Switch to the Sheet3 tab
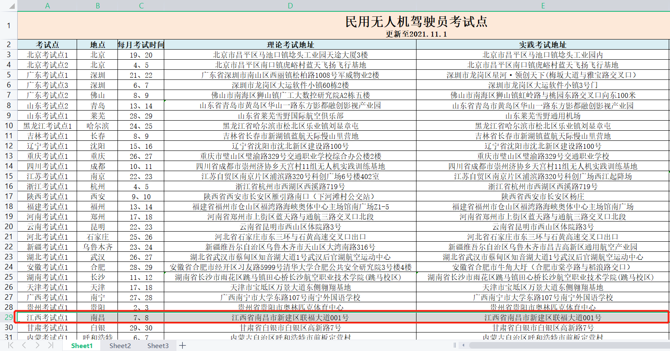 pyautogui.click(x=158, y=346)
